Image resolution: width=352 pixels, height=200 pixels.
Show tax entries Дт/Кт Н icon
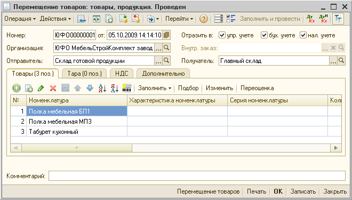(323, 19)
